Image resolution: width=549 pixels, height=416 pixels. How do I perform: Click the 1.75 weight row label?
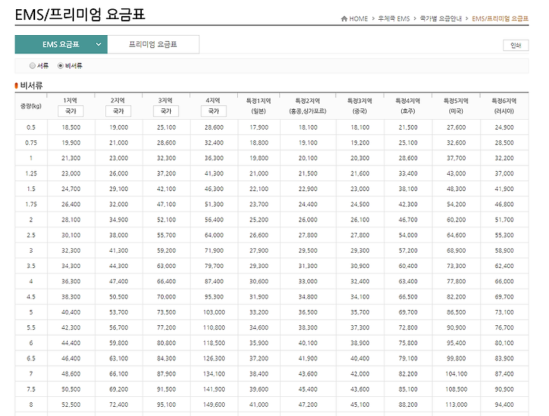pyautogui.click(x=31, y=205)
